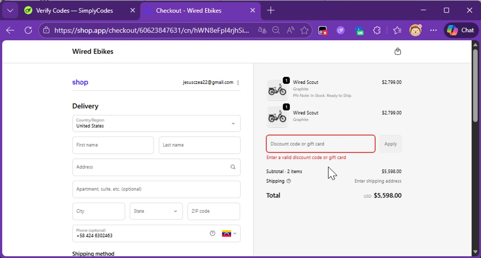
Task: Activate the read aloud icon
Action: coord(291,30)
